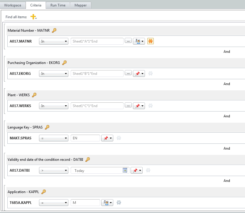Click the A017.DATBI field label

pyautogui.click(x=20, y=170)
